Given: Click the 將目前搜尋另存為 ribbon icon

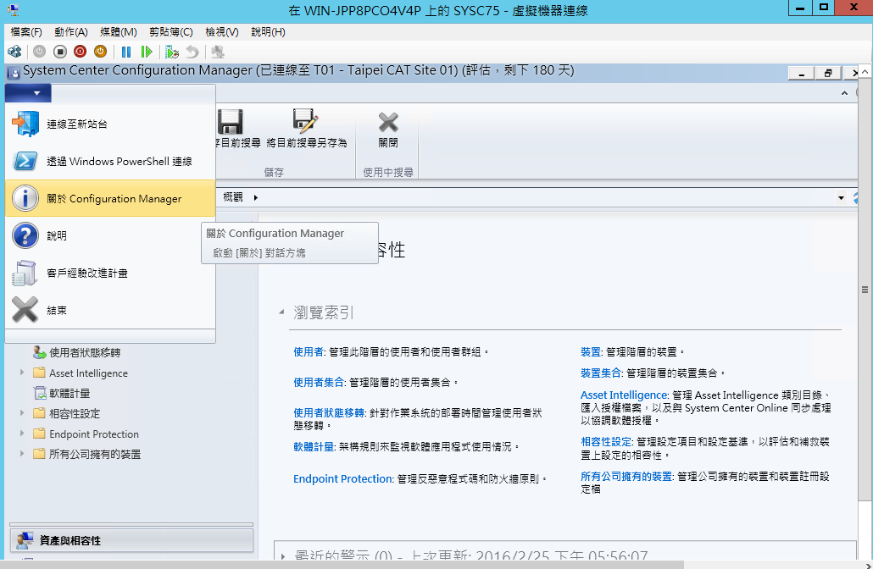Looking at the screenshot, I should (x=306, y=129).
